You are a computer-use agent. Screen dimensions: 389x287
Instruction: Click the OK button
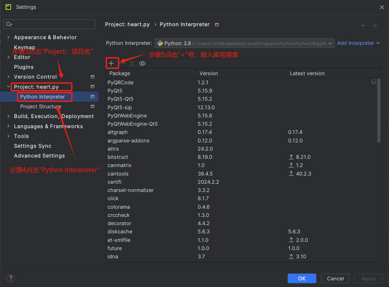coord(302,278)
